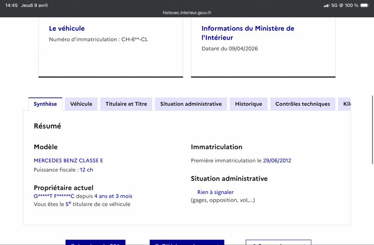Click the Le véhicule card heading
The image size is (374, 245).
67,28
